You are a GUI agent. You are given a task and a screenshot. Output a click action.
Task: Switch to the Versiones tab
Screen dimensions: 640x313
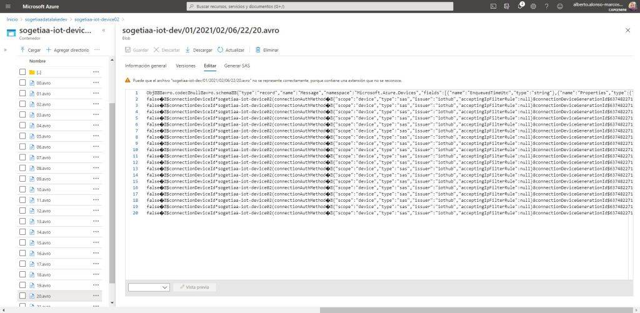[185, 65]
